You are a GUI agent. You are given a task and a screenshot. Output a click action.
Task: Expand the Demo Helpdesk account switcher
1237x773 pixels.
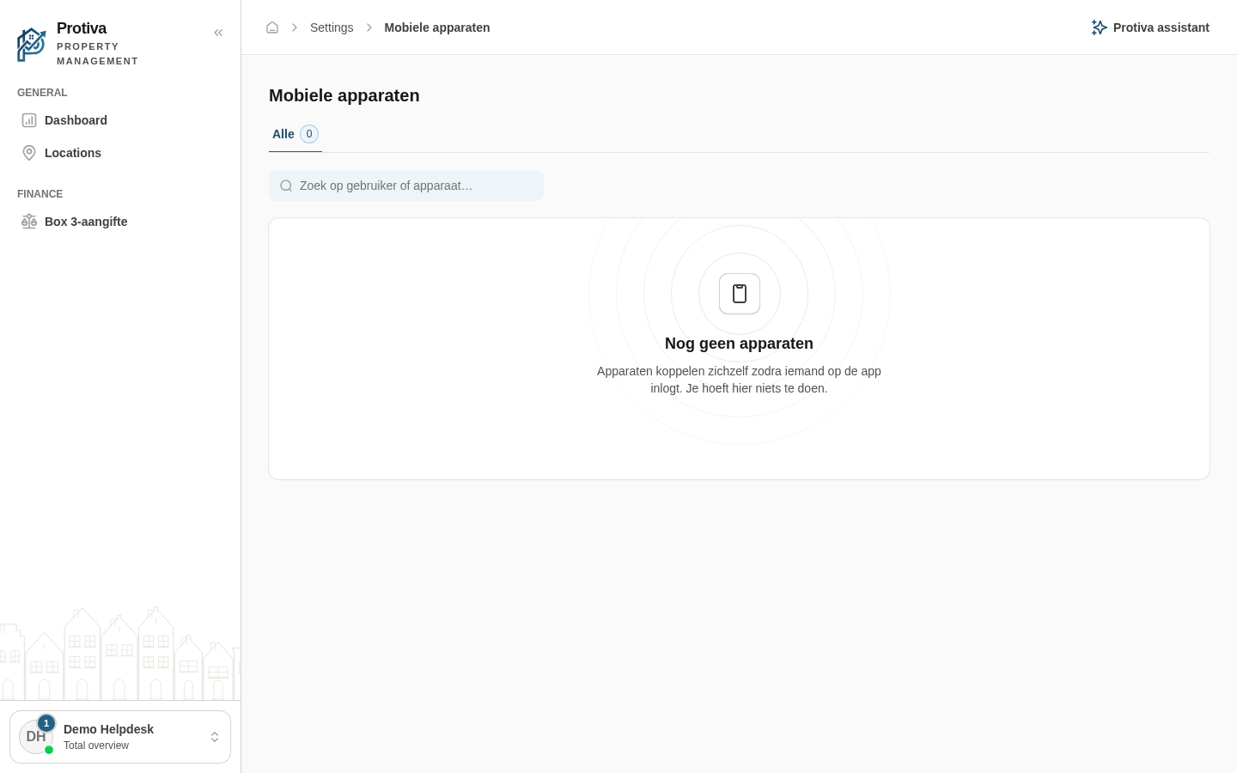(120, 737)
